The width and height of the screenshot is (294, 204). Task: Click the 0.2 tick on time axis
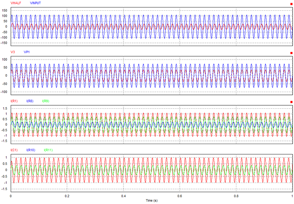coord(67,196)
